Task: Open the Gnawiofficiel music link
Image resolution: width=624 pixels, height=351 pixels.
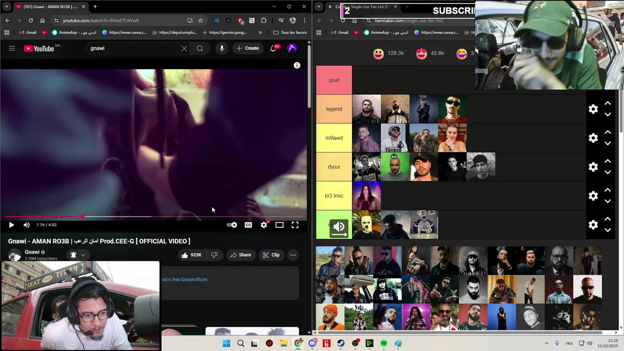Action: click(x=185, y=279)
